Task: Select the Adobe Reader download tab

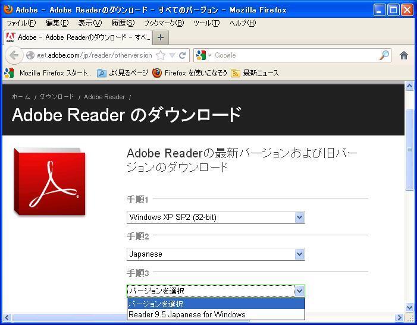Action: point(78,37)
